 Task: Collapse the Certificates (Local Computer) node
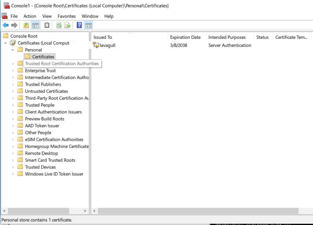[x=6, y=43]
